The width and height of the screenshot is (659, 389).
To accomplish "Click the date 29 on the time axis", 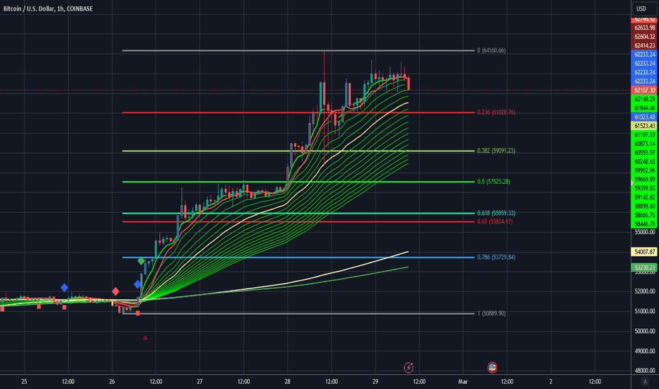I will click(375, 382).
